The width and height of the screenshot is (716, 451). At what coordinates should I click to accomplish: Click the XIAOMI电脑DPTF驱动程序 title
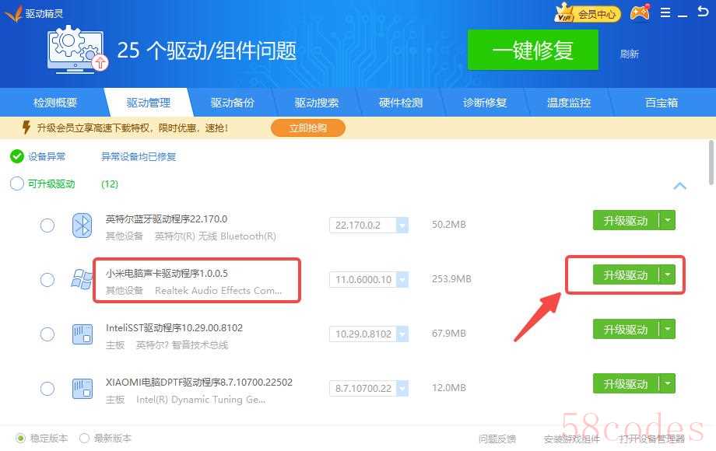click(199, 382)
